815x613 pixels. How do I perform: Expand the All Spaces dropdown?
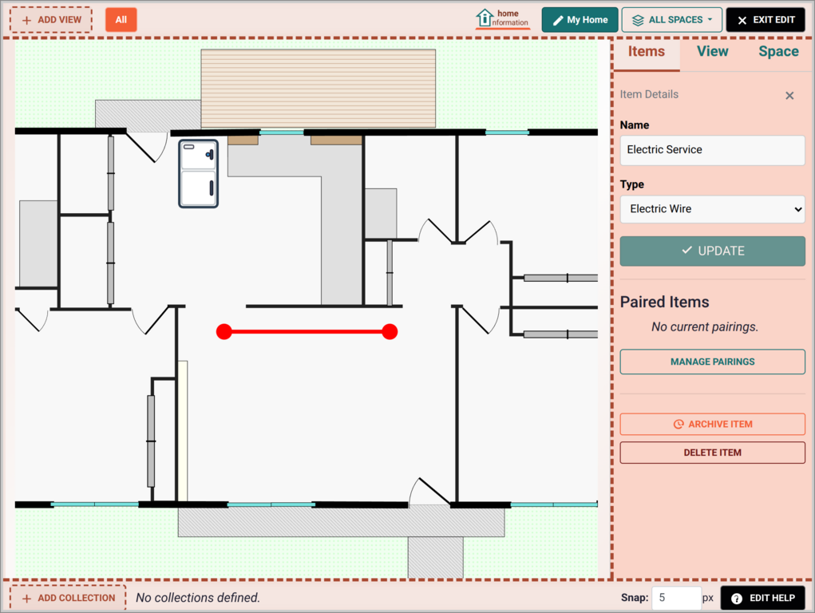pos(671,20)
